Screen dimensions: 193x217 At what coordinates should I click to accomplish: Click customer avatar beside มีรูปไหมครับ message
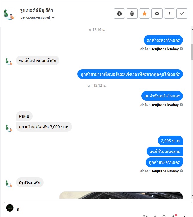[x=9, y=184]
